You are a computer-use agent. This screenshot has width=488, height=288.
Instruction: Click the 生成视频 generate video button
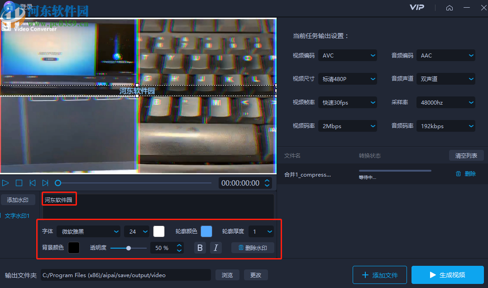click(448, 275)
